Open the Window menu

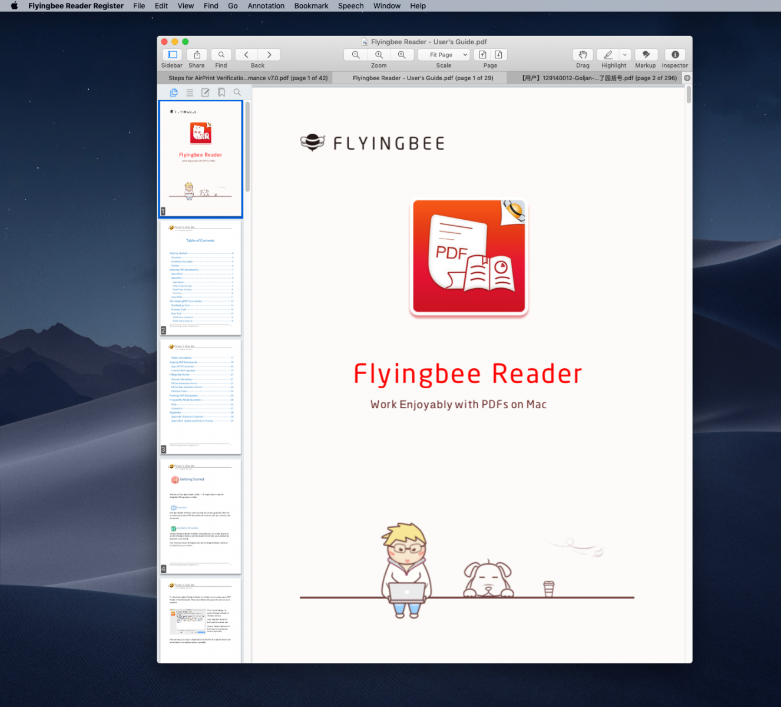coord(386,6)
